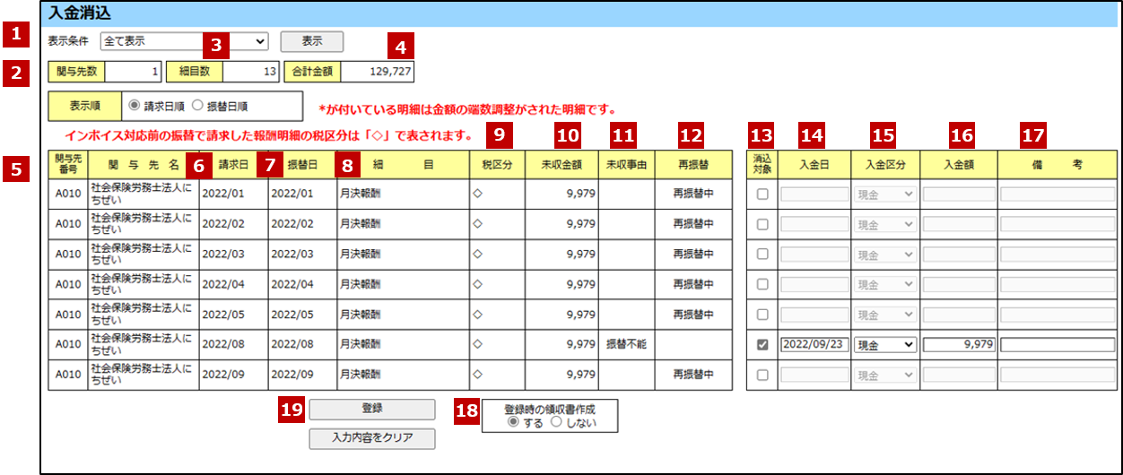
Task: Check the 消込対象 box for the 2022/09 row
Action: tap(762, 376)
